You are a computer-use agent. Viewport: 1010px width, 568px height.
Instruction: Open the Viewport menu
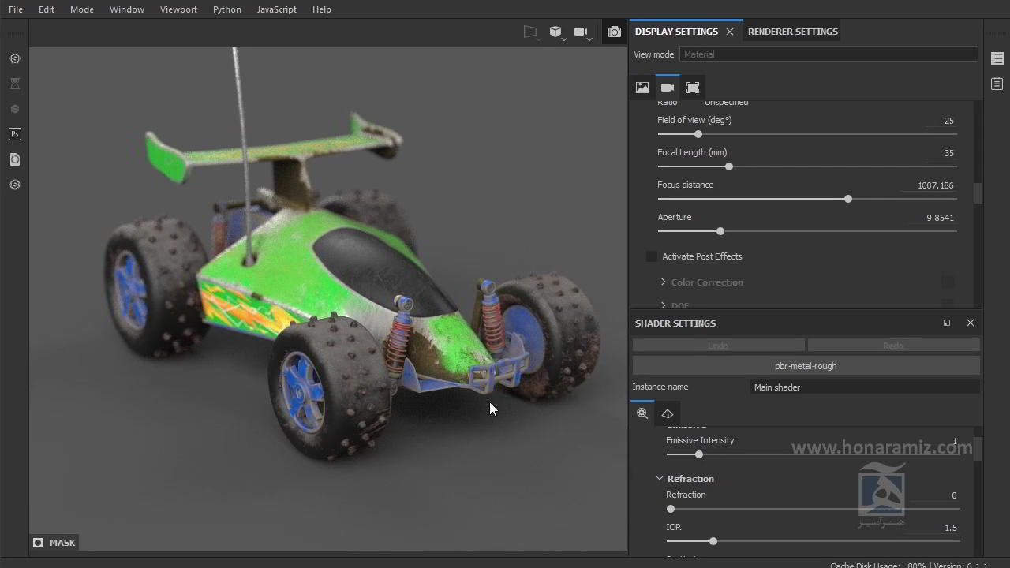178,9
